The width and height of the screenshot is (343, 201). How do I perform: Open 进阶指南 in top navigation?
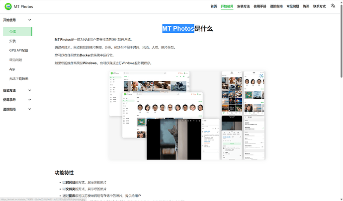coord(276,6)
